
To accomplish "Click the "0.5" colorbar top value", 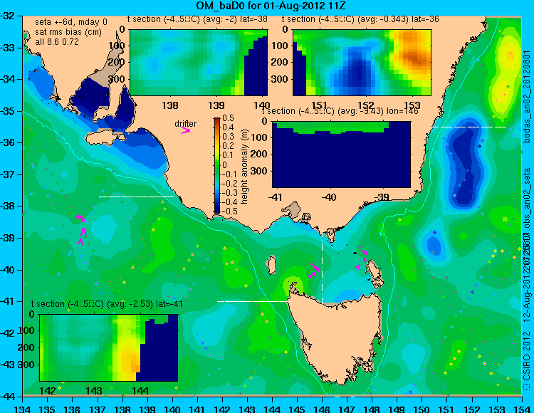I will pyautogui.click(x=228, y=118).
